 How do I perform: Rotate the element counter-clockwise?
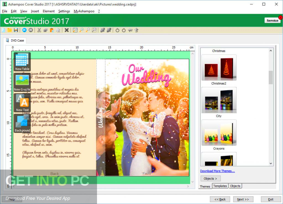pos(117,30)
